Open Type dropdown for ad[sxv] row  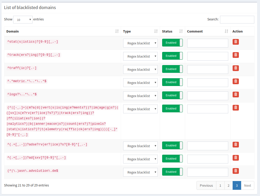pyautogui.click(x=140, y=159)
